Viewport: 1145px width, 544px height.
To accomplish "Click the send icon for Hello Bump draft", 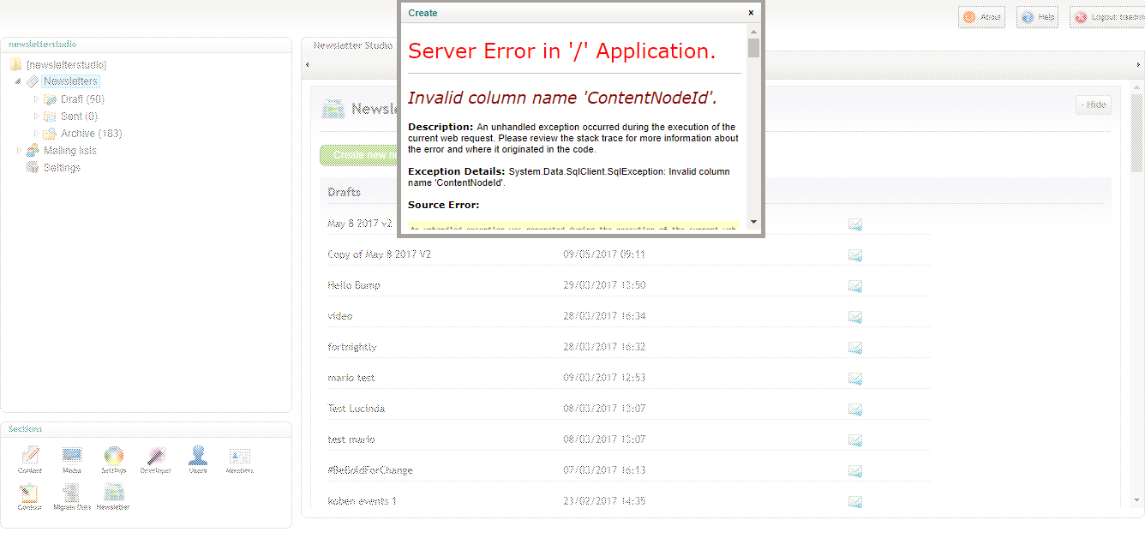I will coord(854,285).
